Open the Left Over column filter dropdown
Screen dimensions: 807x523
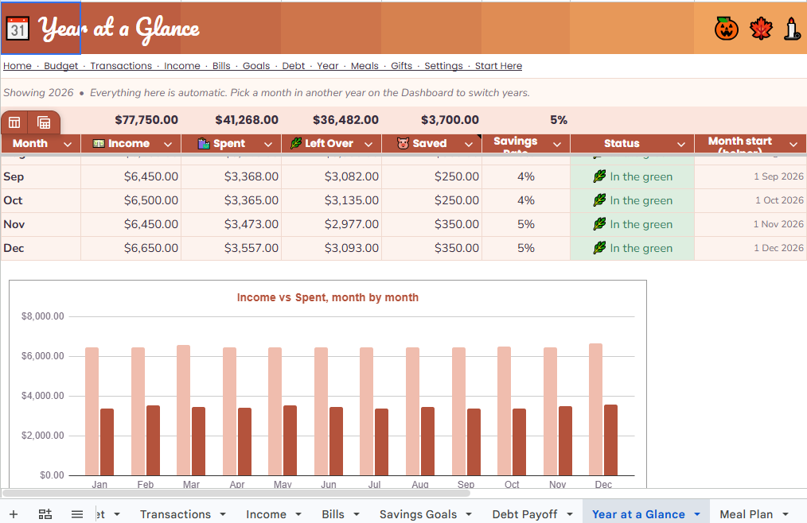point(368,145)
